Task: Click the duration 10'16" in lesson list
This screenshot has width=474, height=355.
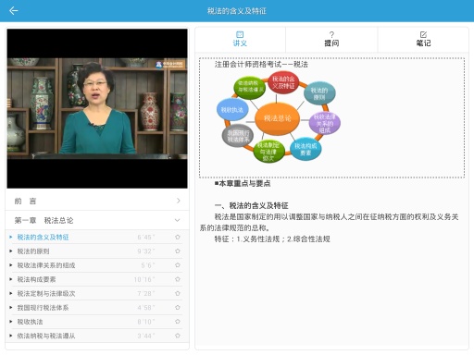Action: [144, 279]
